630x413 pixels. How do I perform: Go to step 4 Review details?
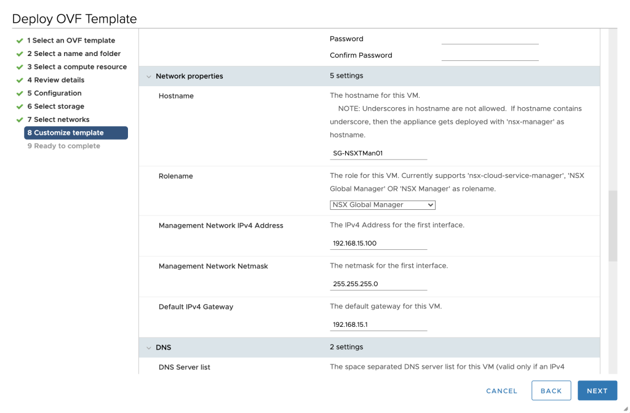click(x=56, y=80)
